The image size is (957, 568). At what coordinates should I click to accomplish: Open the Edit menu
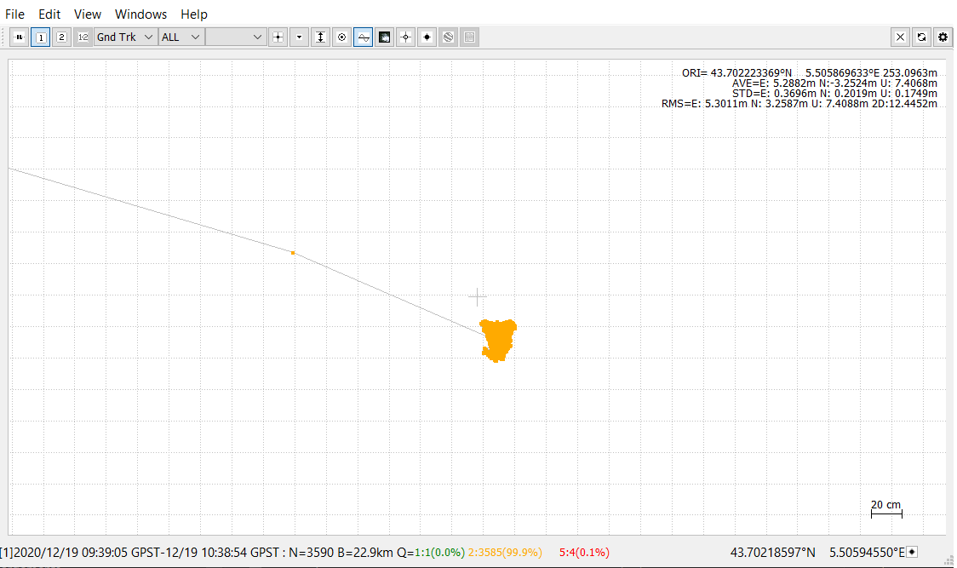click(x=49, y=14)
